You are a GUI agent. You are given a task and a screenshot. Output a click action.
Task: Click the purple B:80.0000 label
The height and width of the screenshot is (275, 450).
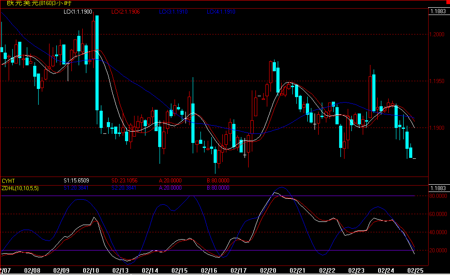[x=218, y=188]
